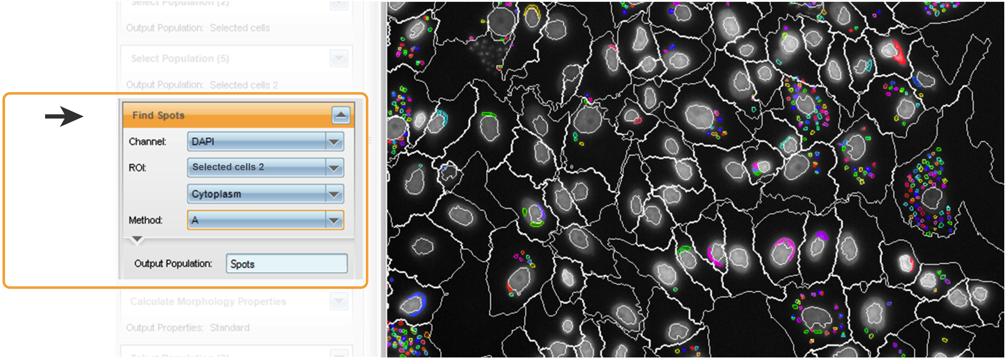Click the Channel dropdown arrow icon
Screen dimensions: 1006x361
coord(334,141)
